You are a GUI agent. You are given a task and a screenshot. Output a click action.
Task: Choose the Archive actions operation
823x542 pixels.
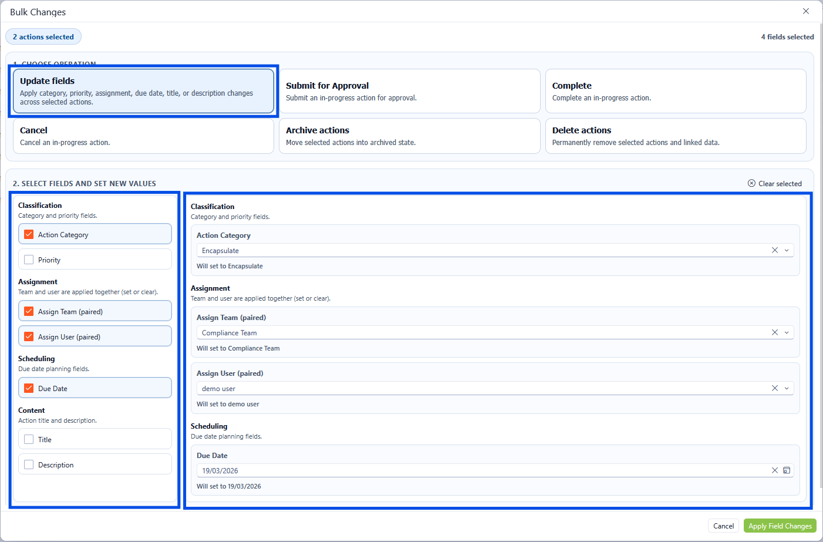tap(409, 136)
